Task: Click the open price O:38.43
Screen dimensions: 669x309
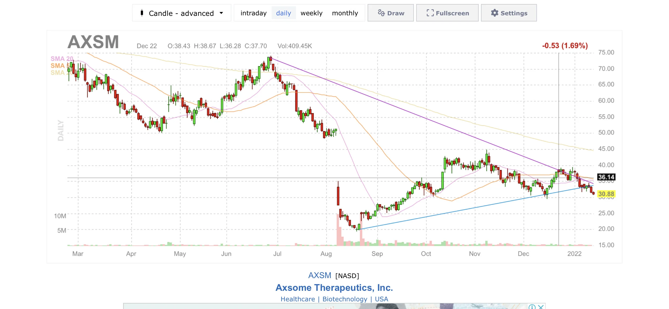Action: click(179, 46)
